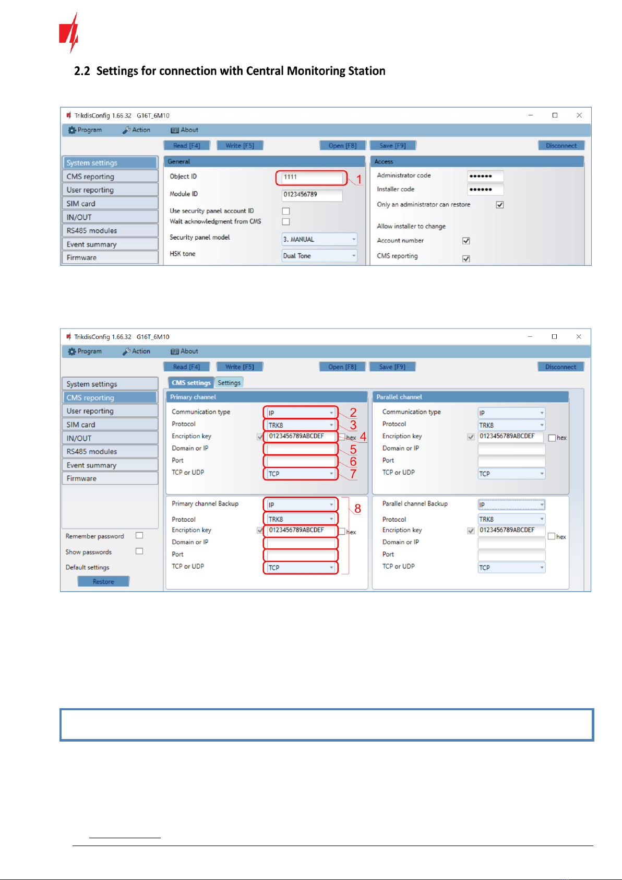The height and width of the screenshot is (880, 622).
Task: Open Parallel channel Protocol dropdown
Action: (511, 425)
